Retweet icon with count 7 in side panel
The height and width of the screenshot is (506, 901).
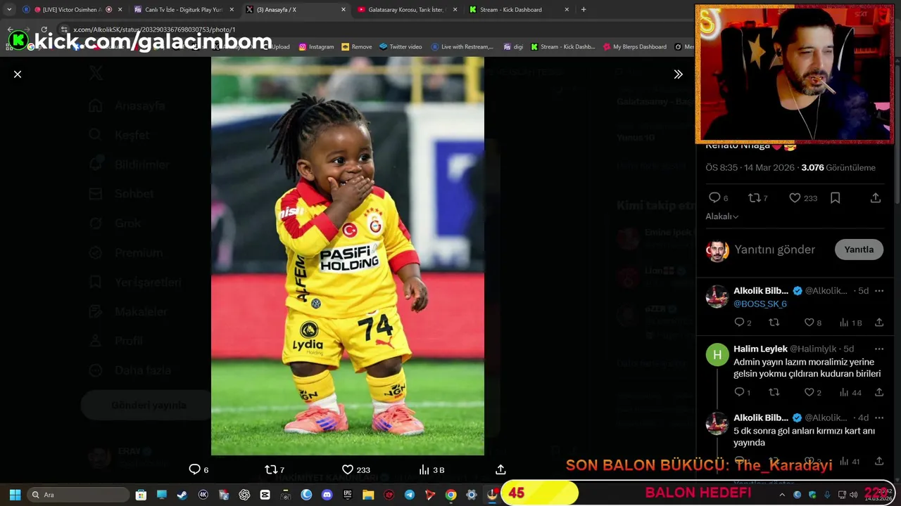tap(754, 198)
